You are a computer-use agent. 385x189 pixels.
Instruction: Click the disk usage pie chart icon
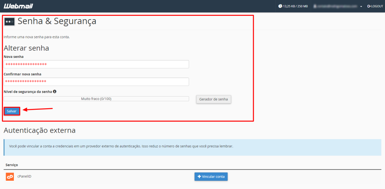click(280, 6)
